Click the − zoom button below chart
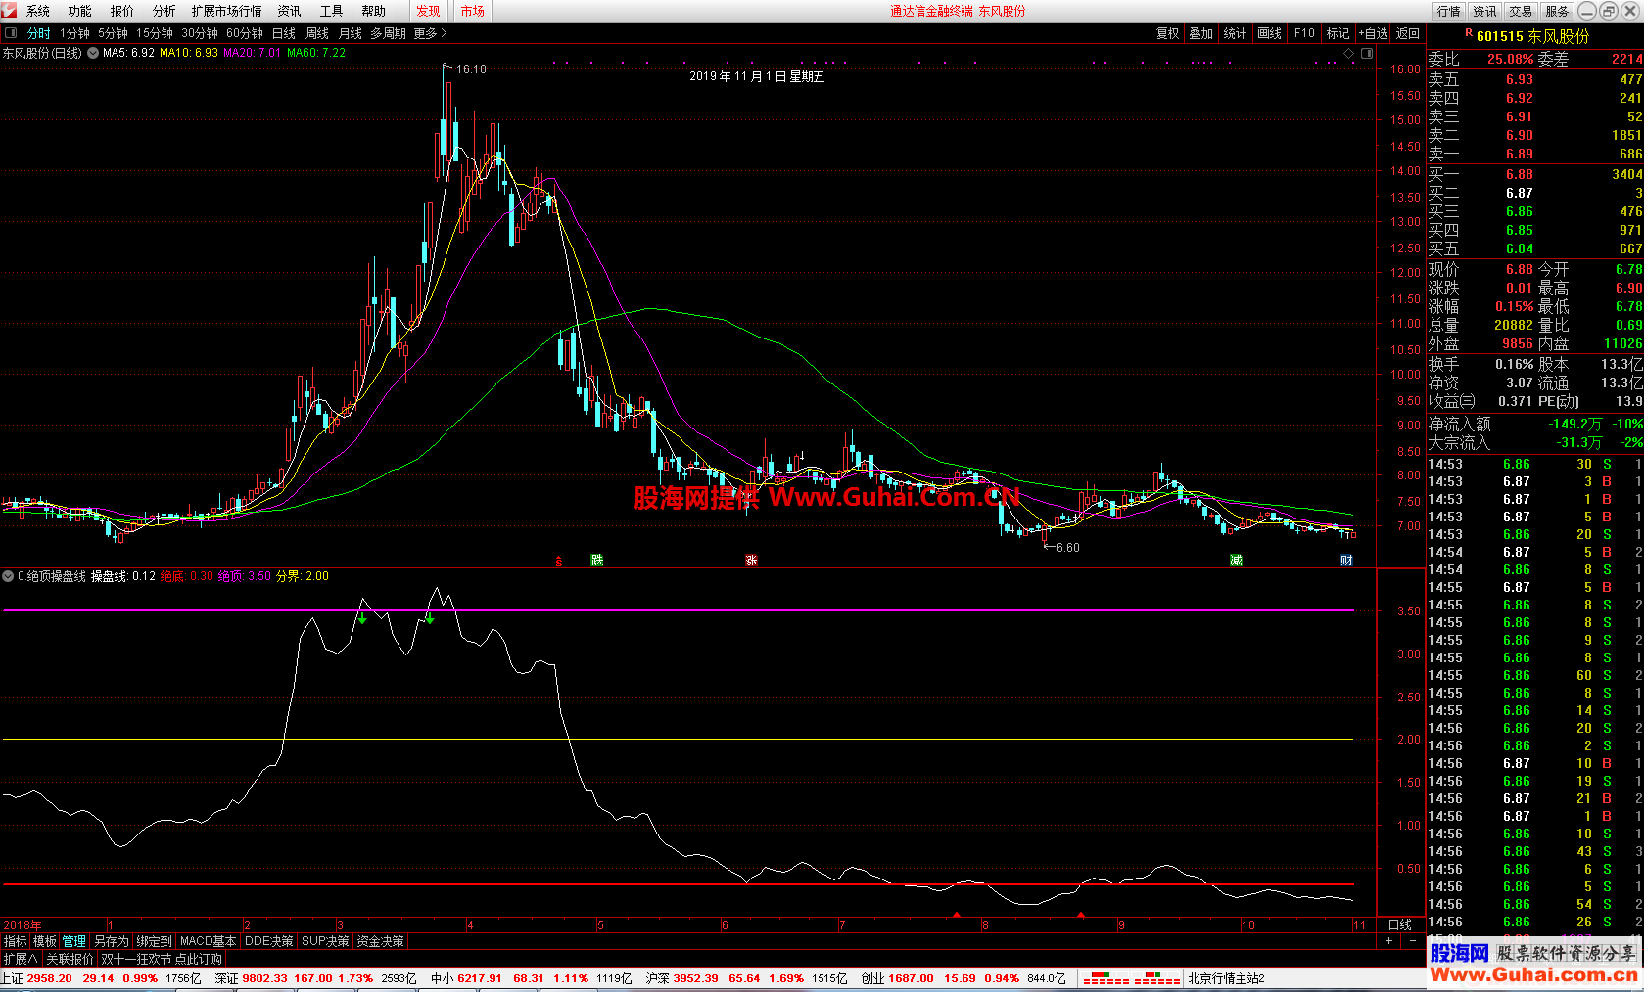Viewport: 1644px width, 992px height. point(1413,941)
